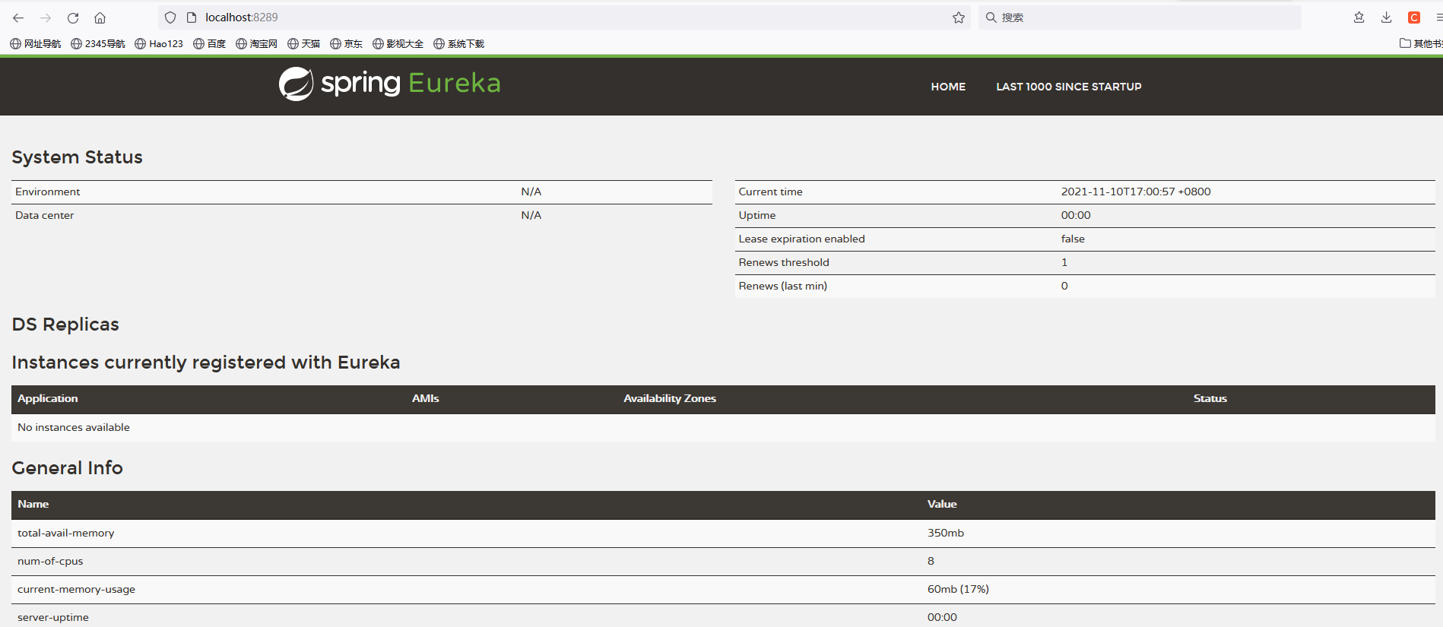Click the num-of-cpus row name
The width and height of the screenshot is (1443, 627).
[50, 561]
